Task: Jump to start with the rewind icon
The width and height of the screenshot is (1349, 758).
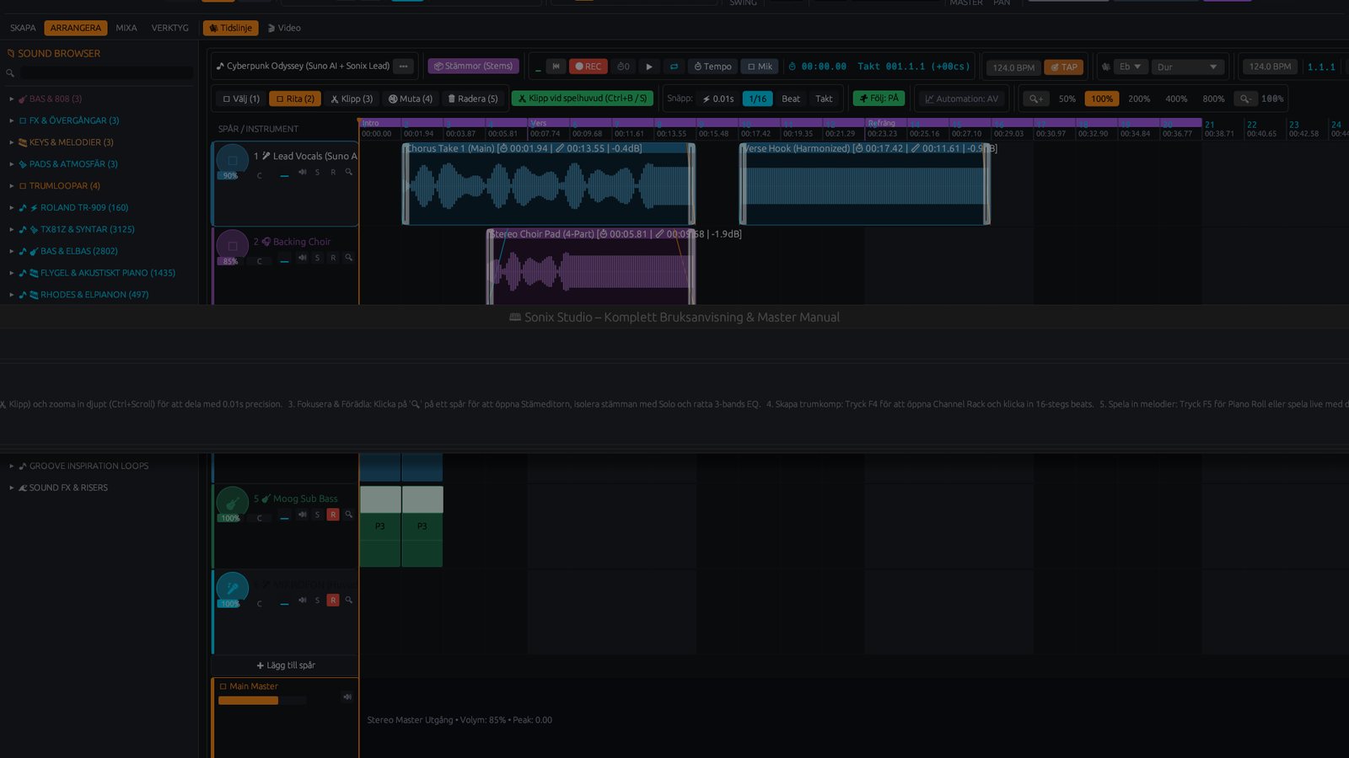Action: click(x=556, y=67)
